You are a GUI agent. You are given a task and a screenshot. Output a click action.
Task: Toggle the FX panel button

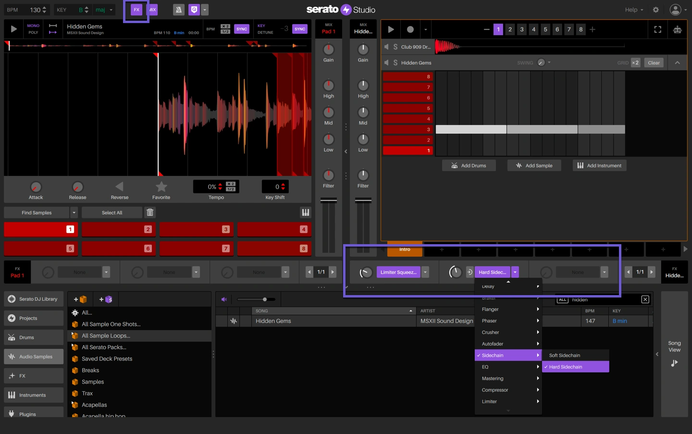[136, 10]
